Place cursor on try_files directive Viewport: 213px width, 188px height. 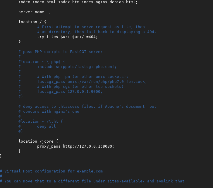point(47,37)
